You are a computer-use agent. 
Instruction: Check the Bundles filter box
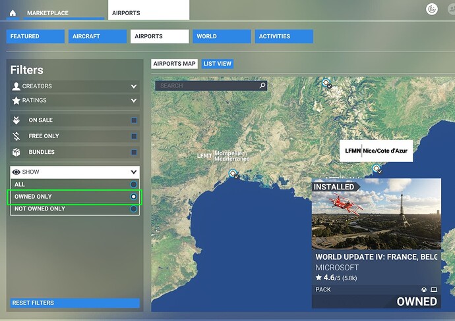(x=134, y=152)
